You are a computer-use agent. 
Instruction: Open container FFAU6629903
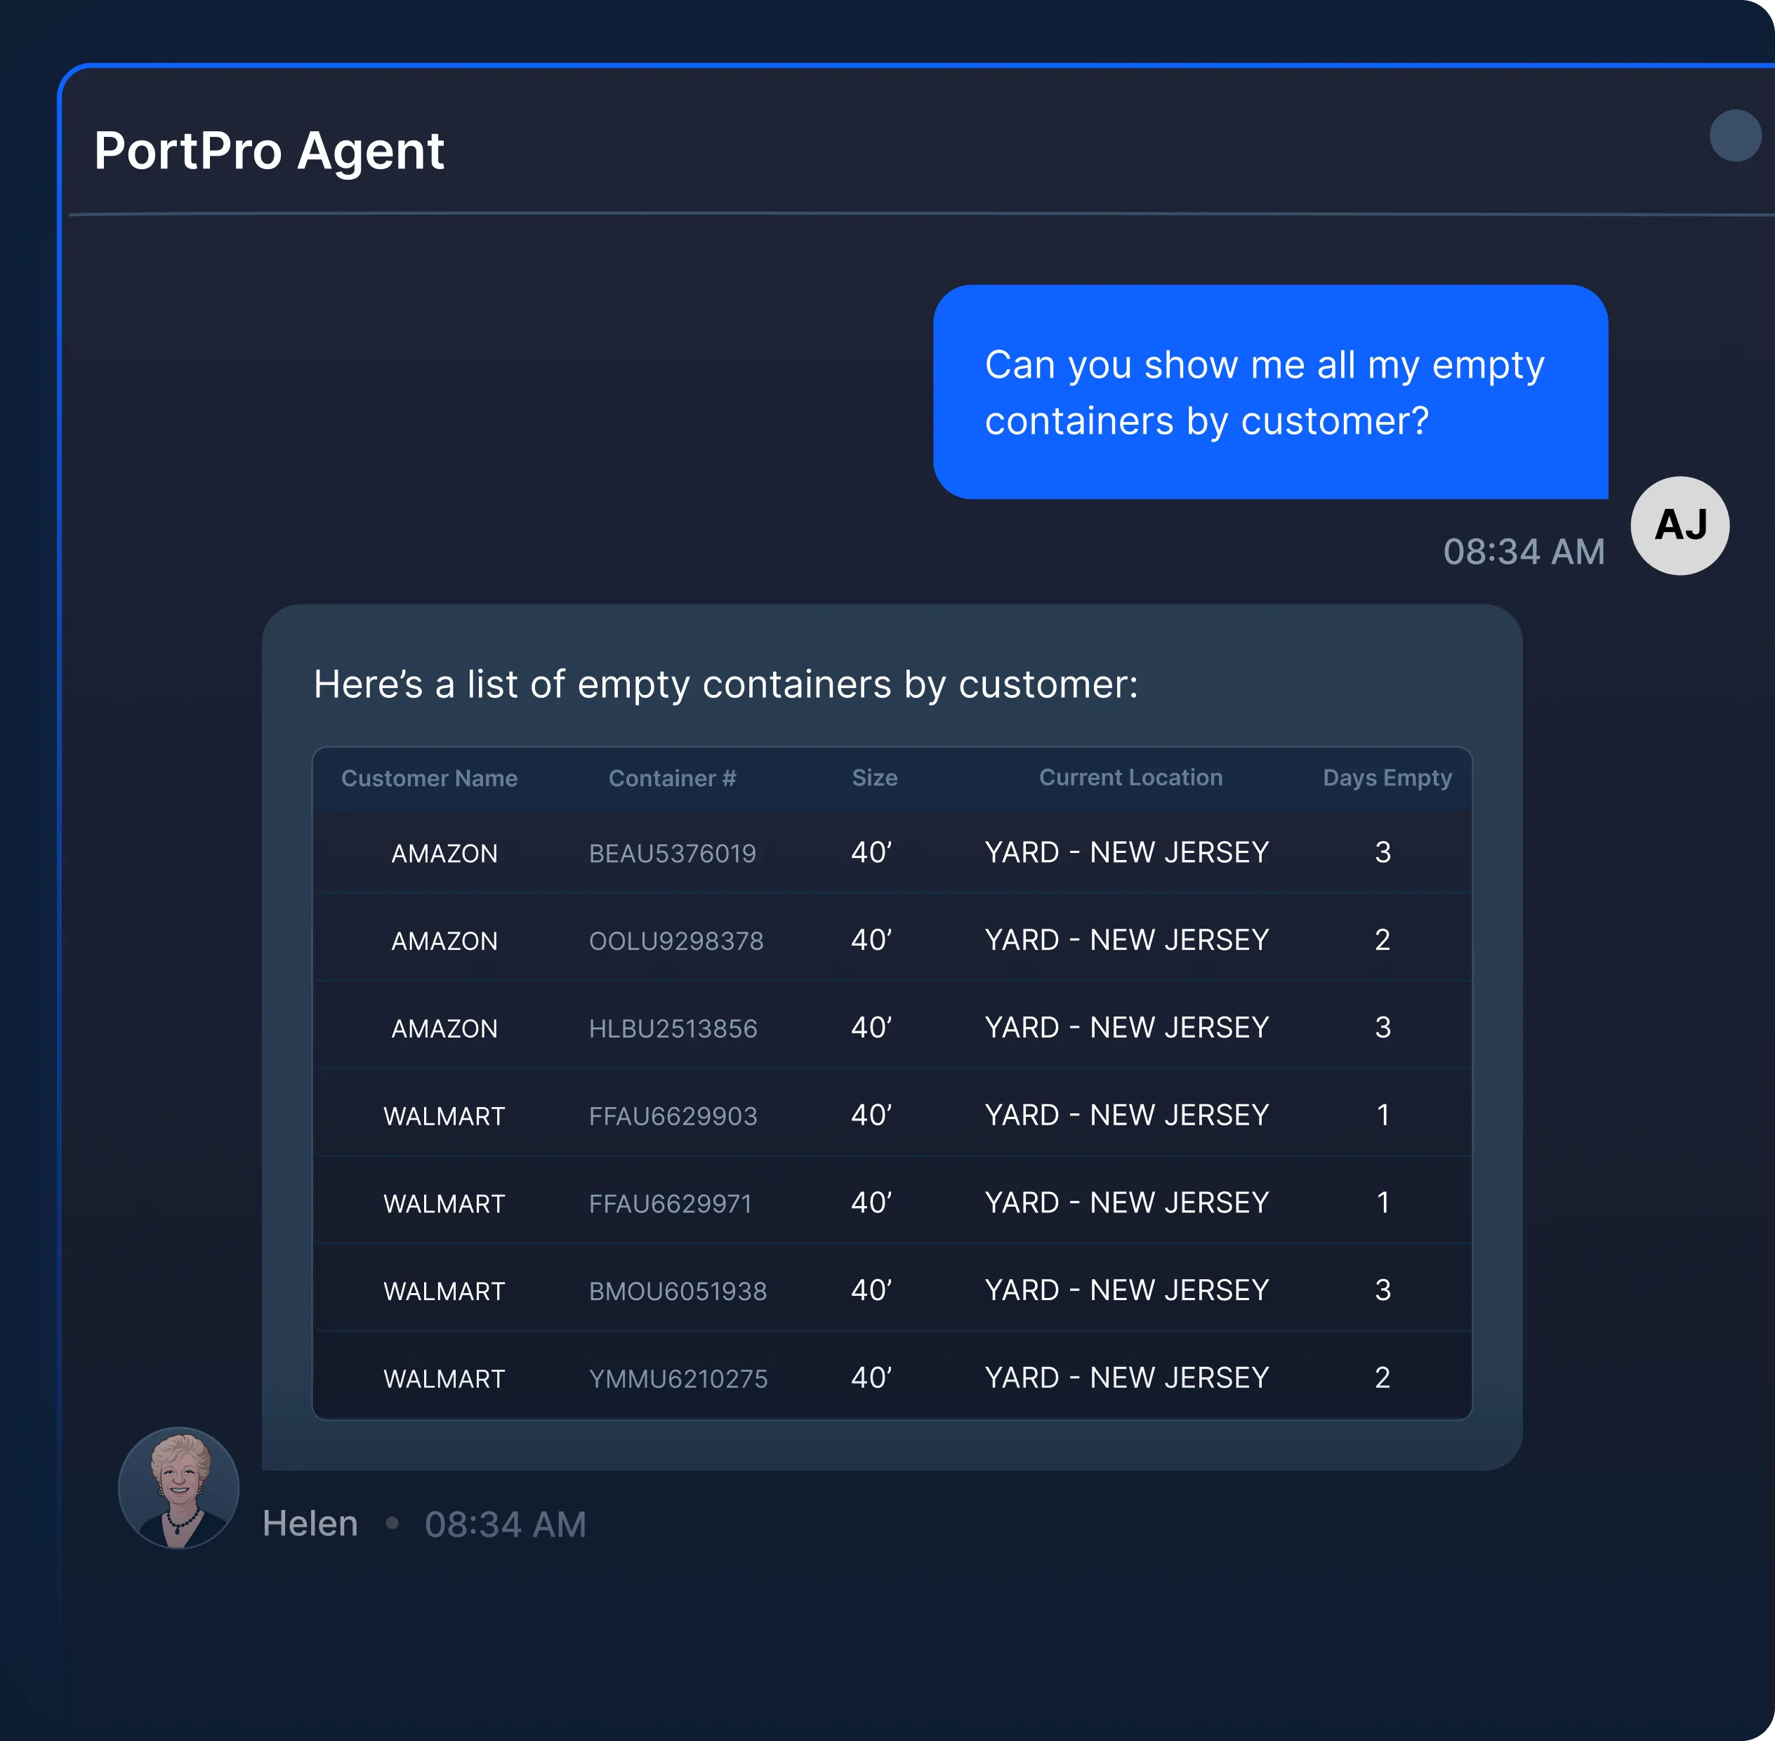tap(673, 1116)
